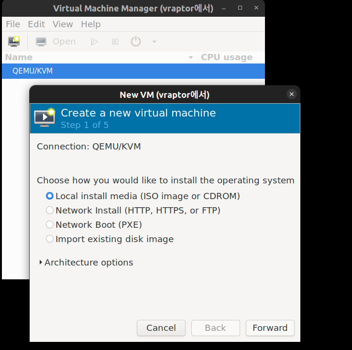Open the Help menu
Screen dimensions: 352x350
point(91,24)
